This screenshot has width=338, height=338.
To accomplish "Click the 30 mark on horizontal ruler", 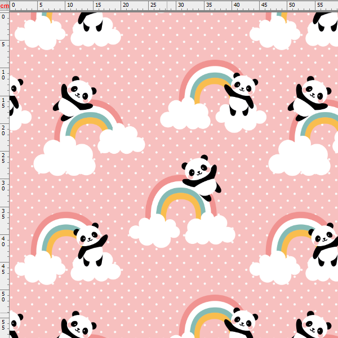I will pos(181,5).
